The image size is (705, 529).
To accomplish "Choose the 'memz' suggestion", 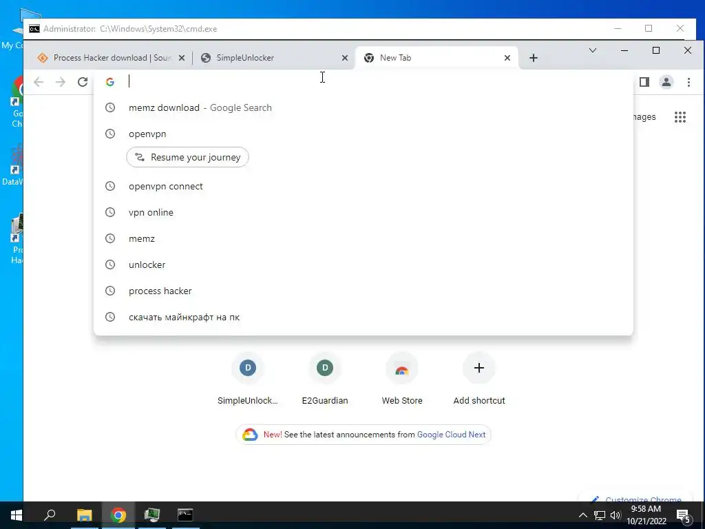I will click(x=364, y=238).
